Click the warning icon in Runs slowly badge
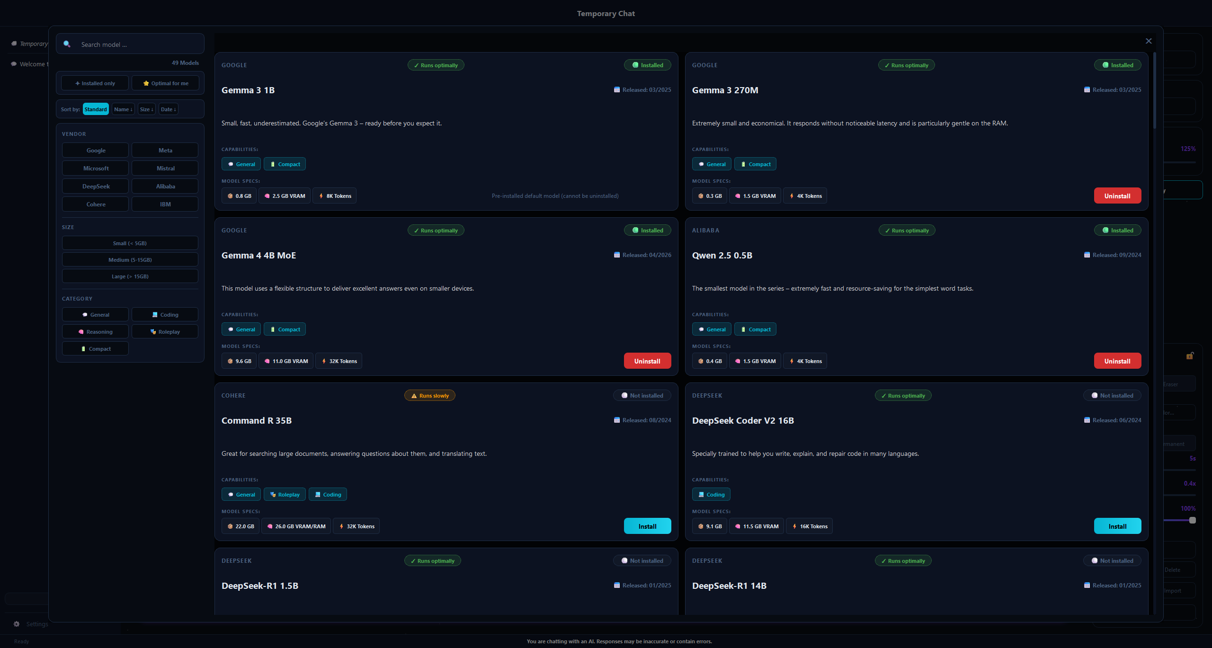This screenshot has width=1212, height=648. (414, 396)
